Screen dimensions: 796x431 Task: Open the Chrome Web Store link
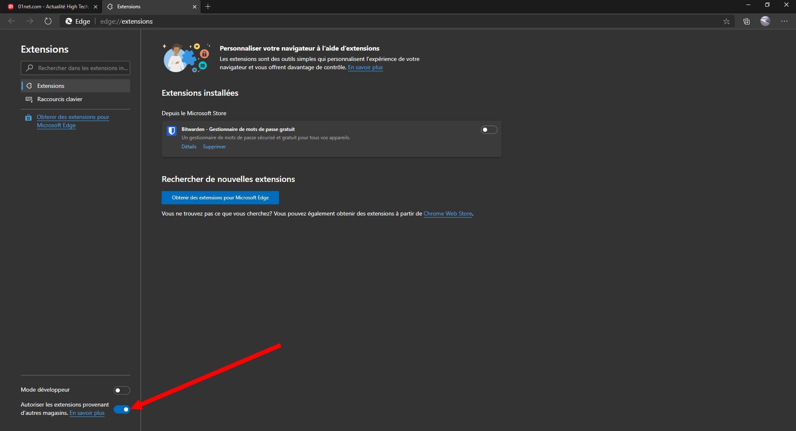tap(448, 214)
